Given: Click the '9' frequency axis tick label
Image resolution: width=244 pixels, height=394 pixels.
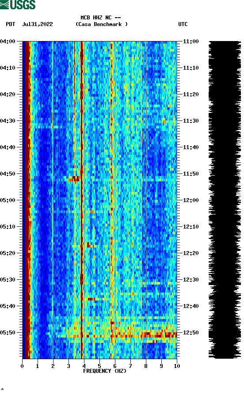Looking at the screenshot, I should (x=161, y=366).
